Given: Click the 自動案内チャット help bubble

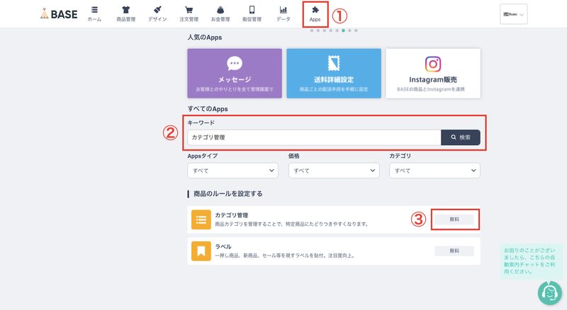Looking at the screenshot, I should [x=529, y=261].
